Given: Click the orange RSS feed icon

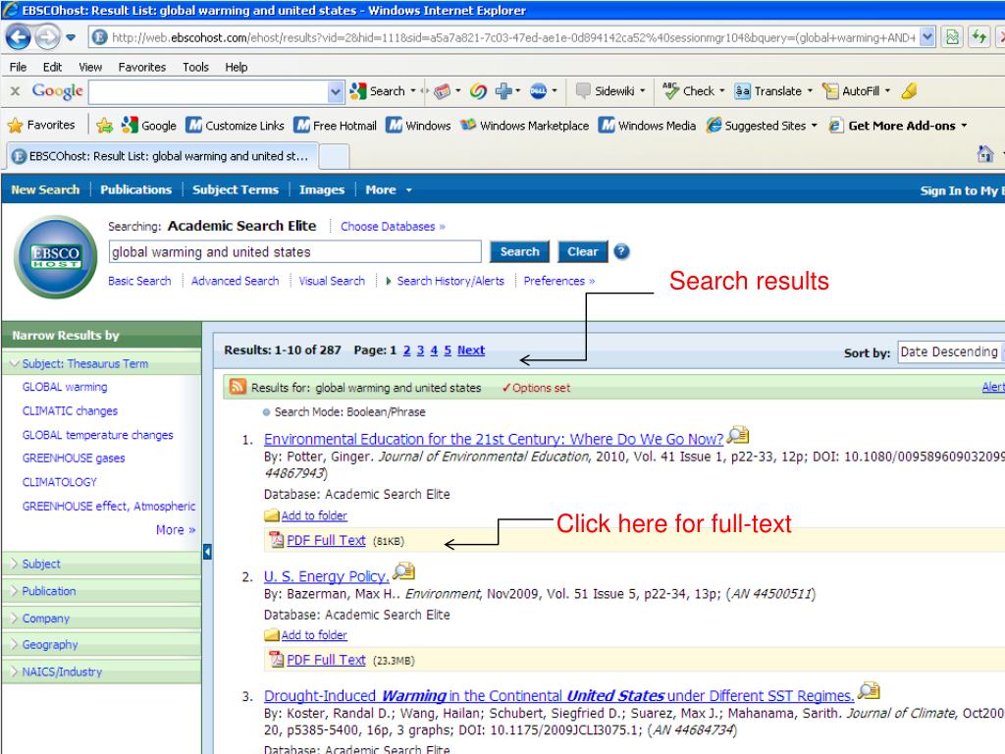Looking at the screenshot, I should (238, 387).
